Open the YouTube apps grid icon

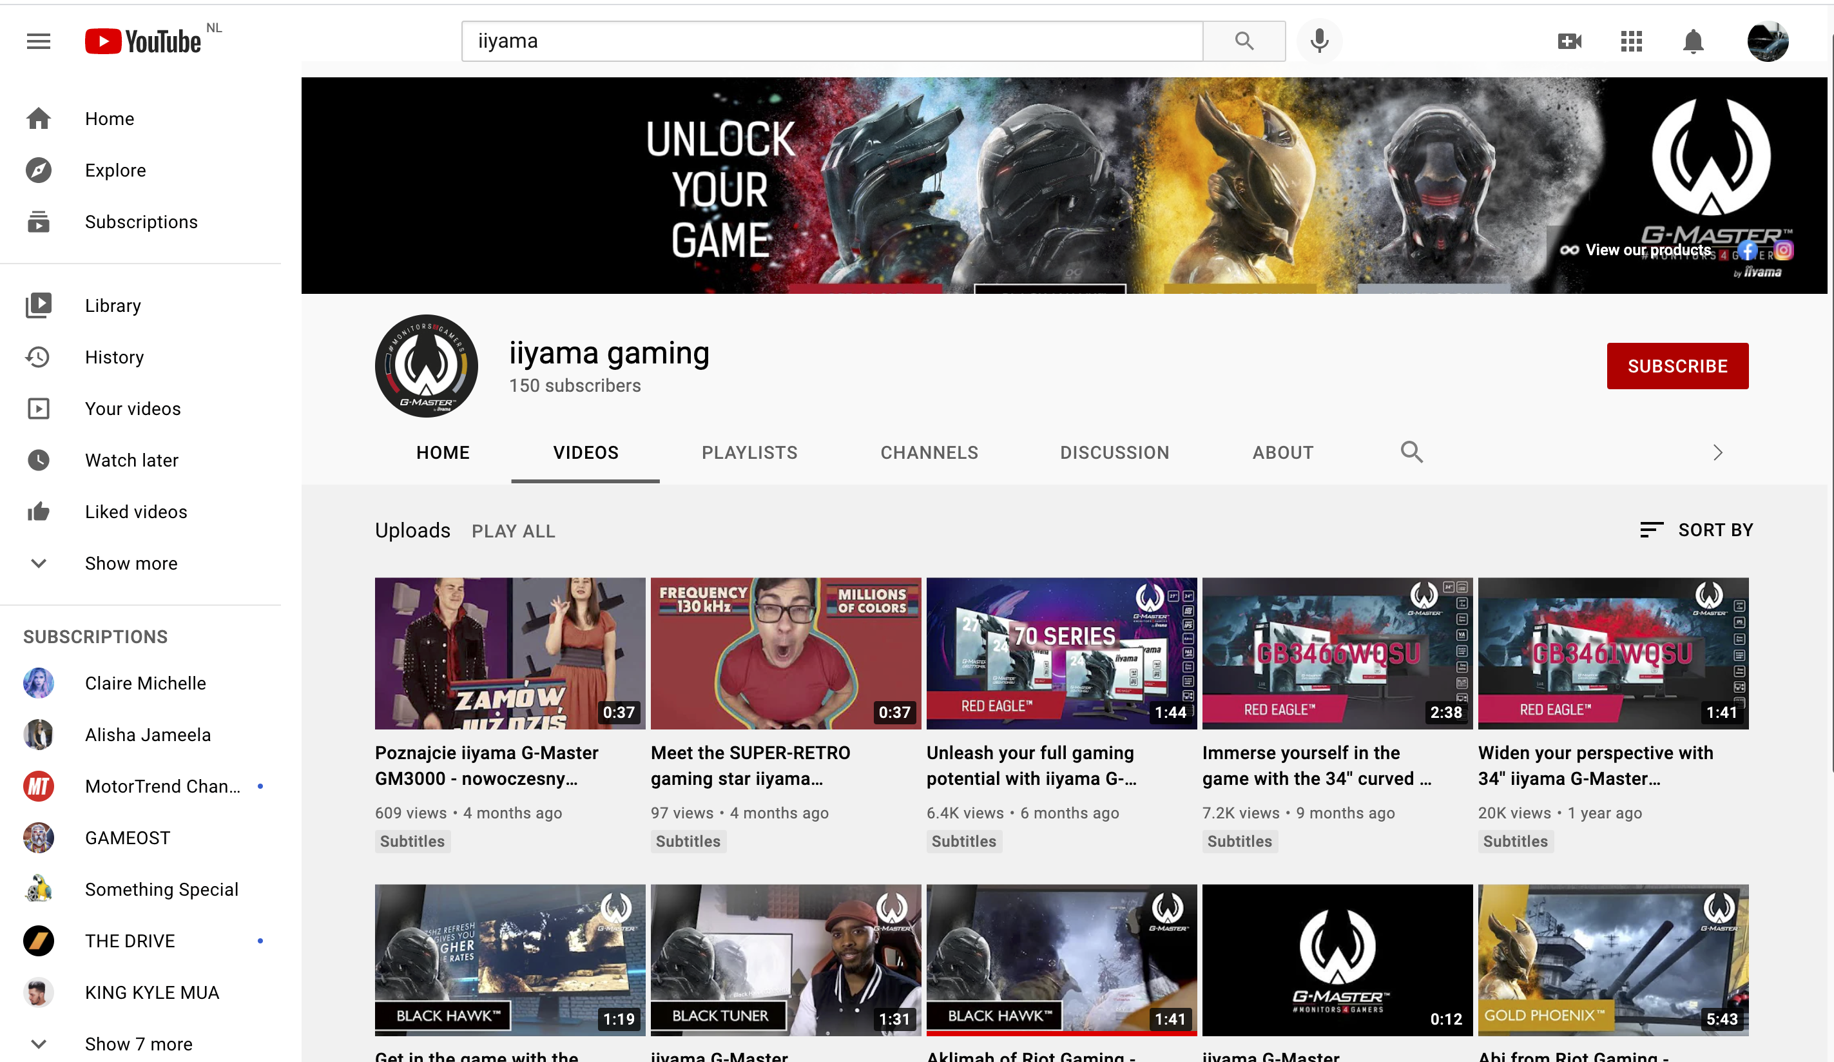tap(1631, 41)
